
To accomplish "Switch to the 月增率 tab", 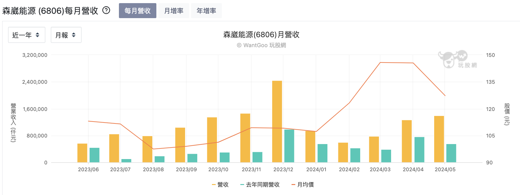I will [174, 11].
